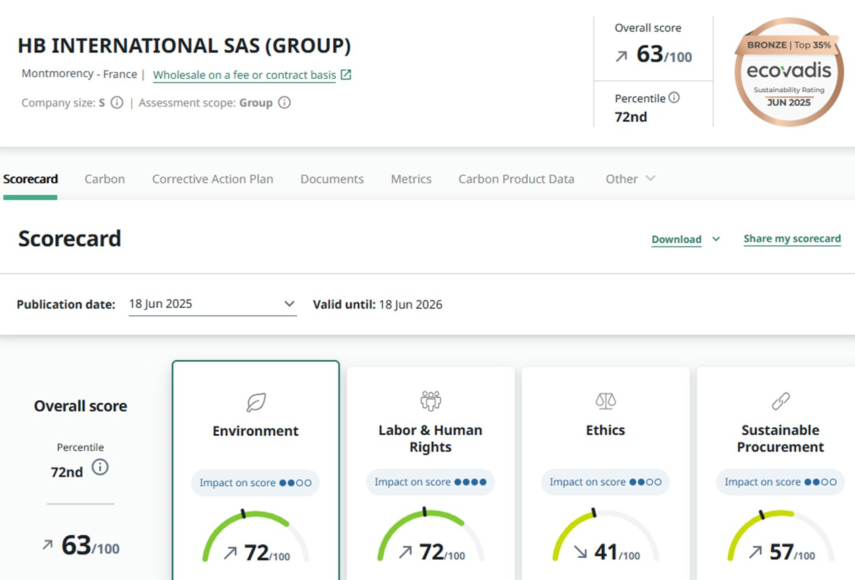Click the info icon beside 72nd in Overall score panel
Image resolution: width=855 pixels, height=580 pixels.
(100, 468)
